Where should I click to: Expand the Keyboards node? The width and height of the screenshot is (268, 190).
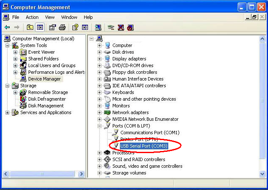pos(99,92)
